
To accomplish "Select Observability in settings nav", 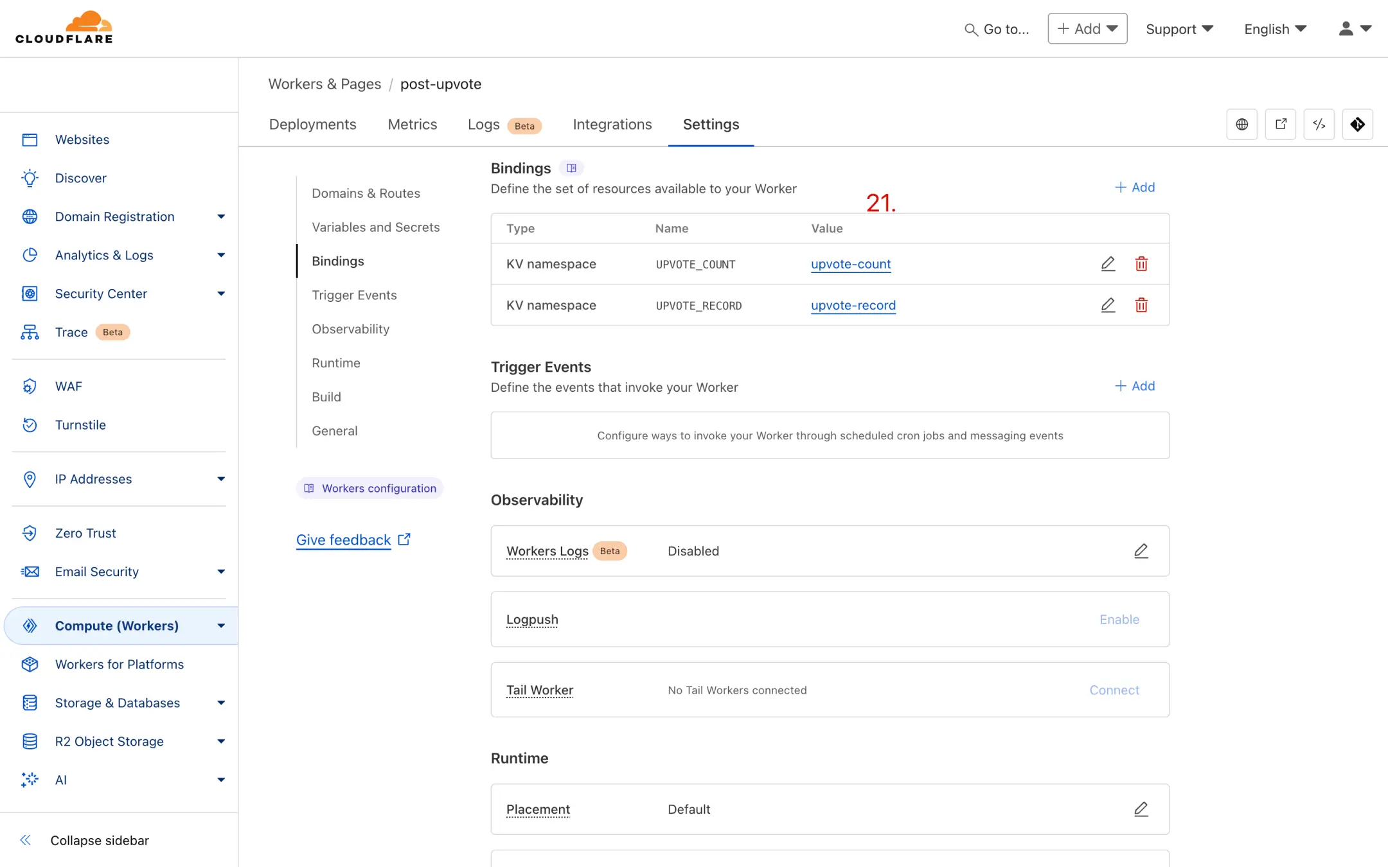I will coord(350,329).
